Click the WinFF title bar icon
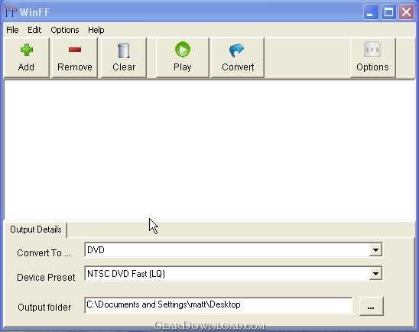Screen dimensions: 419x332 pyautogui.click(x=11, y=12)
